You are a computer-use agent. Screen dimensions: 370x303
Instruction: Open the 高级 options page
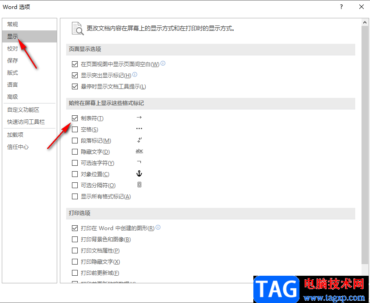pos(29,97)
